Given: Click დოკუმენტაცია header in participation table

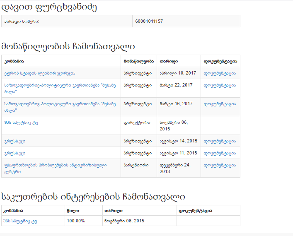Looking at the screenshot, I should 220,61.
